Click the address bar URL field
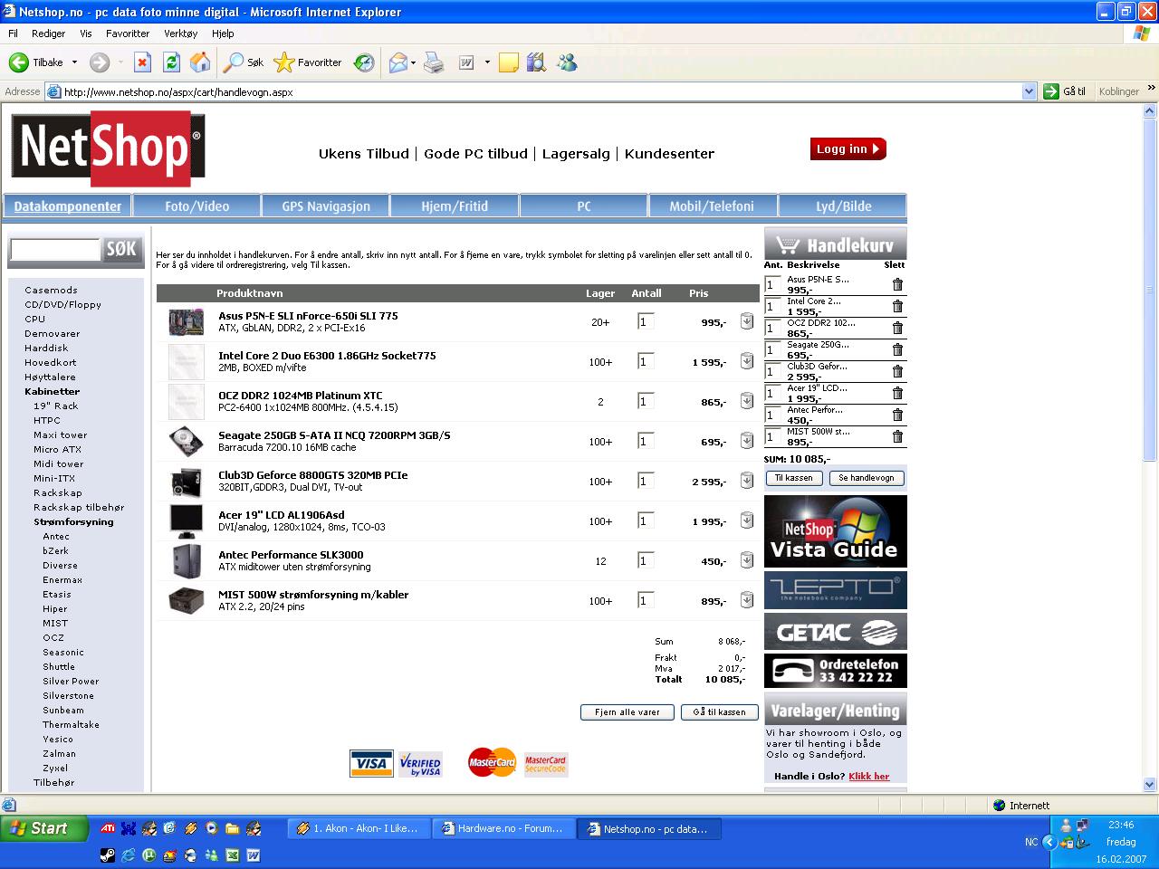 click(x=541, y=91)
